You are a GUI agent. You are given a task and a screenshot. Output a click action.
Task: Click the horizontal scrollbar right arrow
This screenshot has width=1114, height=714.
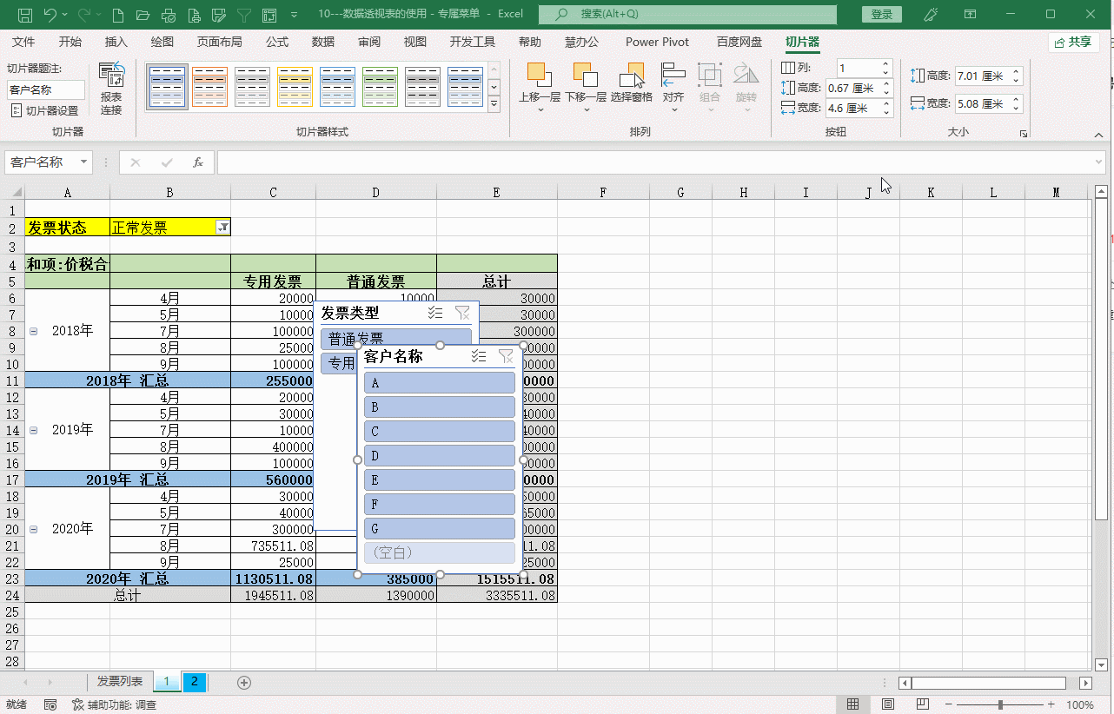pyautogui.click(x=1086, y=683)
